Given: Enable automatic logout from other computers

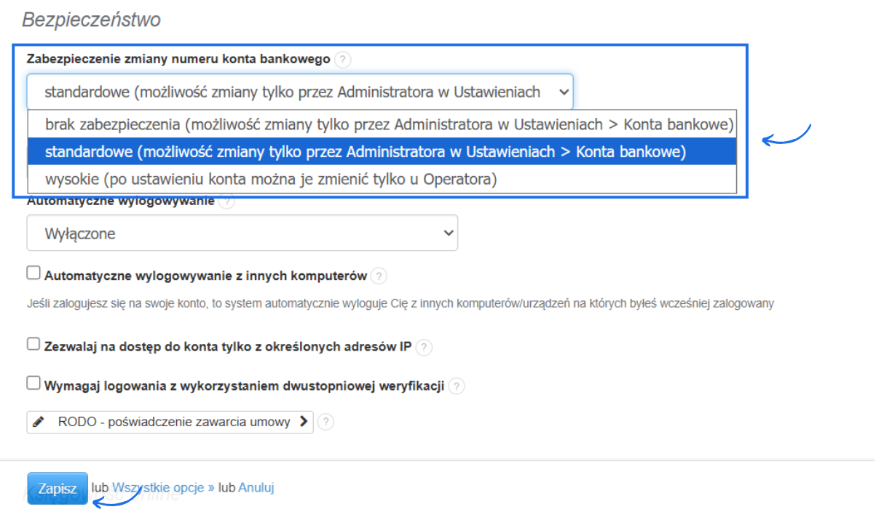Looking at the screenshot, I should tap(33, 272).
